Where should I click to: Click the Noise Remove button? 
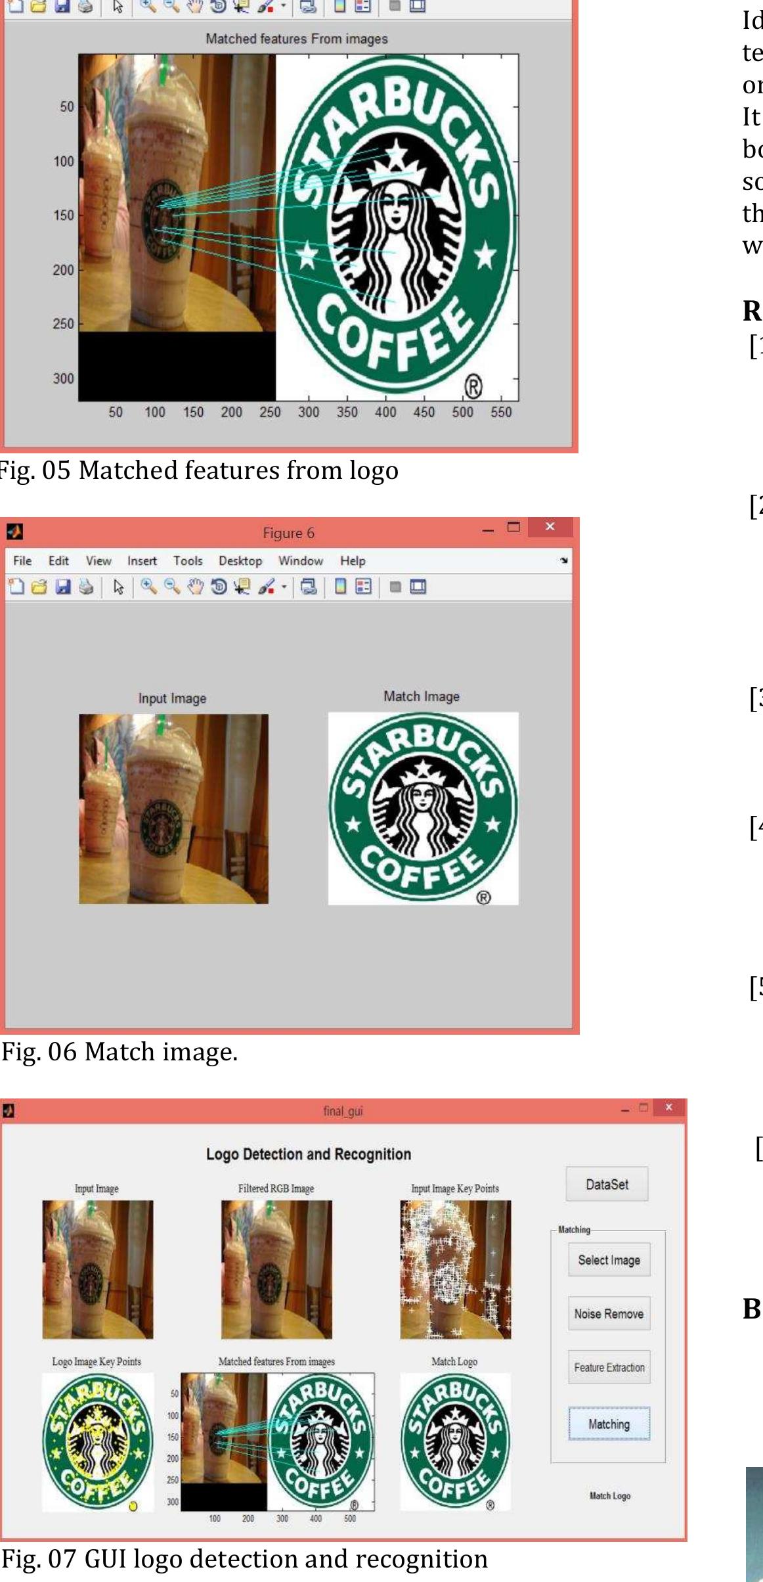click(609, 1313)
